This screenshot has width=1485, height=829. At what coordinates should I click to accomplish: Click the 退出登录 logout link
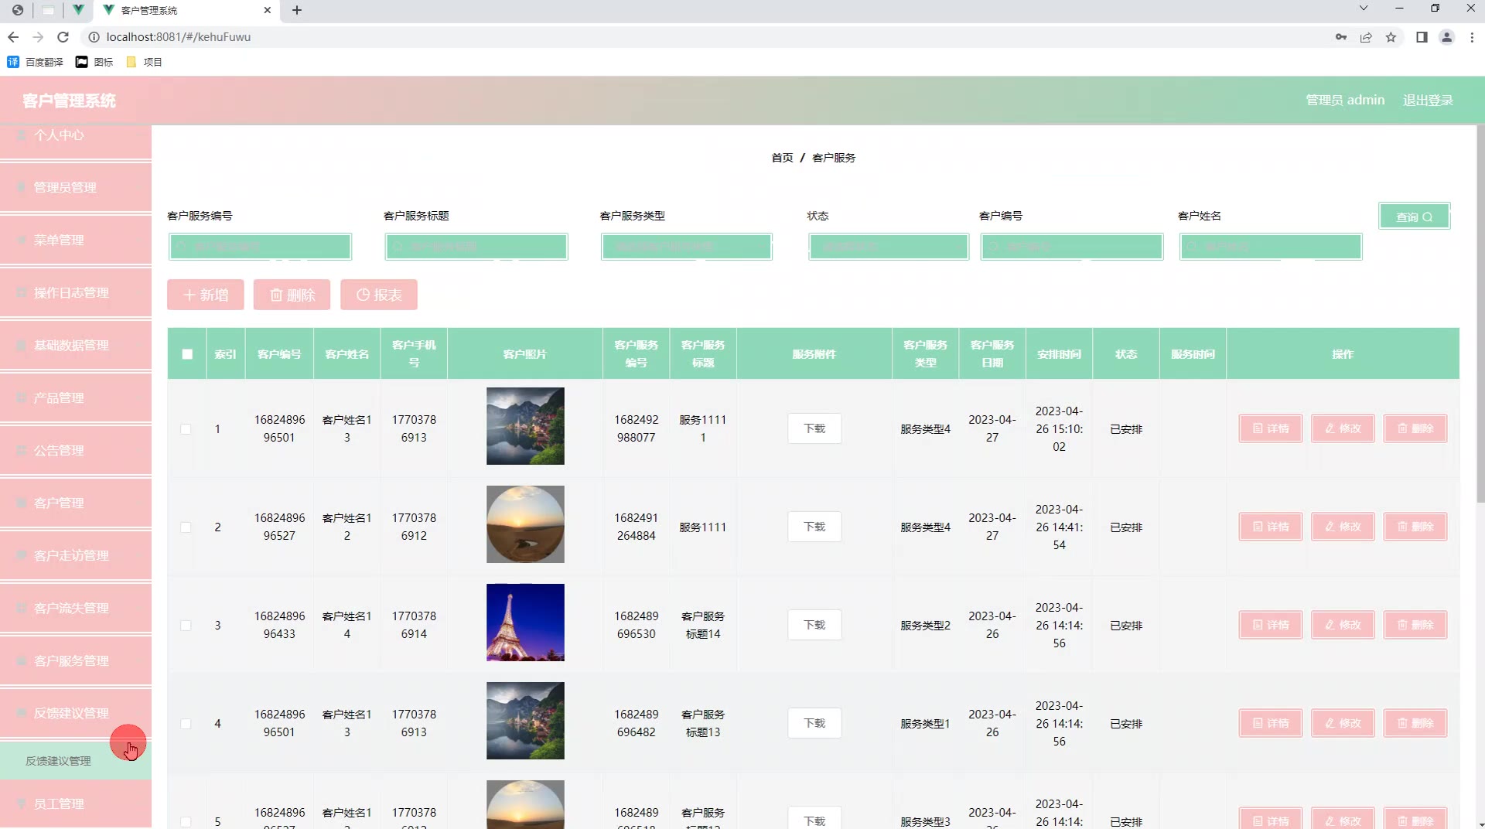[x=1428, y=101]
